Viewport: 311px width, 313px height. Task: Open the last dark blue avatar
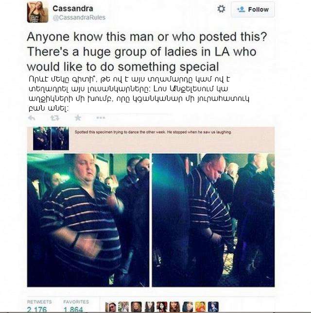213,307
